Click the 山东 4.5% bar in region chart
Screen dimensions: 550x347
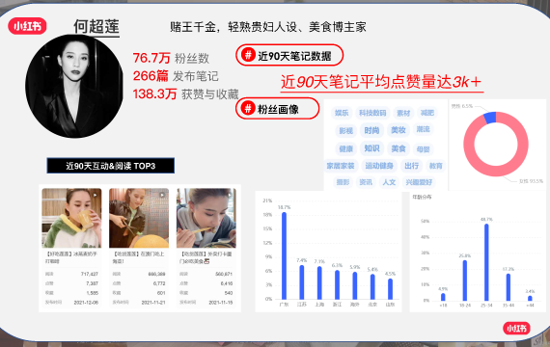coord(391,289)
